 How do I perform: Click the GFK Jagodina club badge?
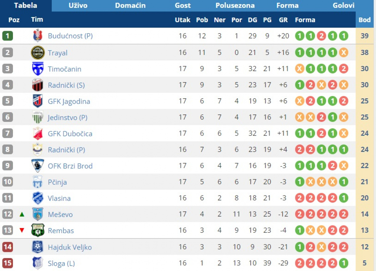[x=38, y=101]
